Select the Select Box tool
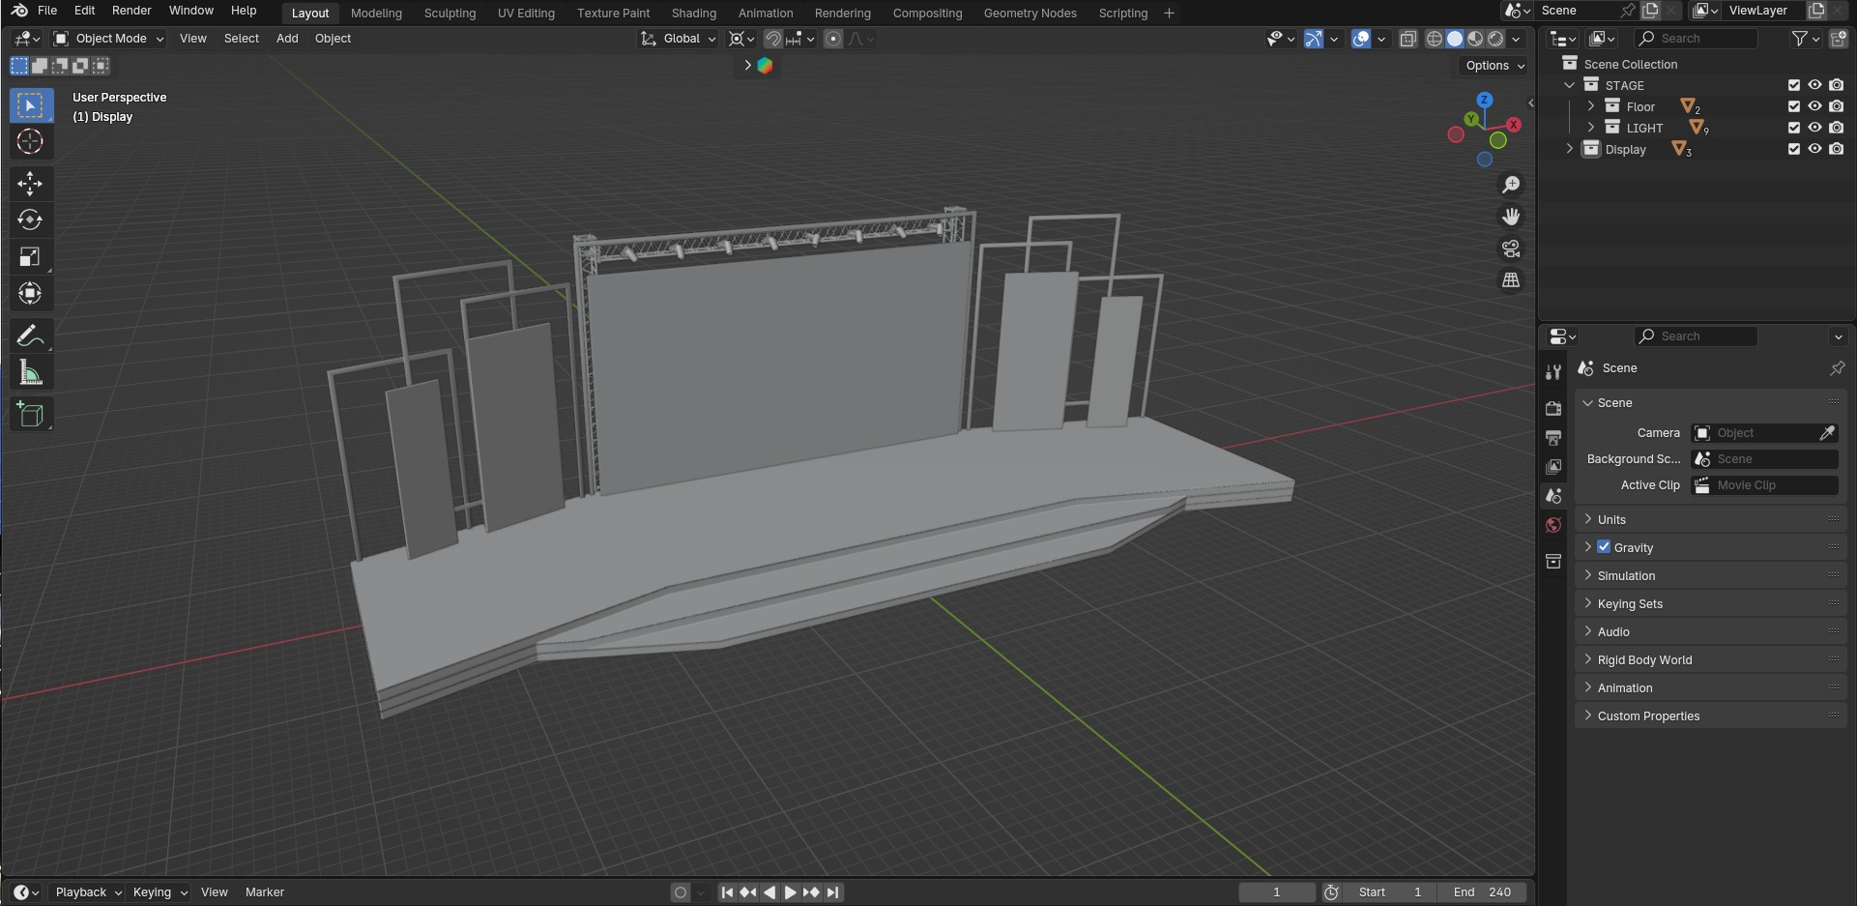The height and width of the screenshot is (906, 1857). (x=31, y=105)
